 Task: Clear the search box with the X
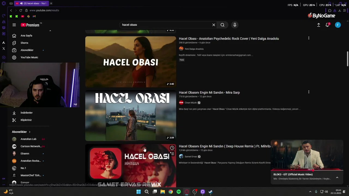point(214,25)
